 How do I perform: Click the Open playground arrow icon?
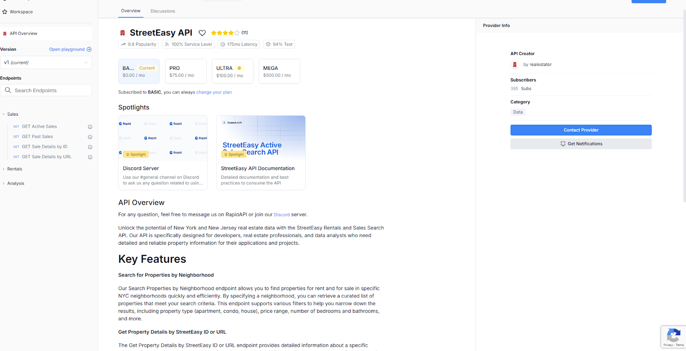pos(89,49)
